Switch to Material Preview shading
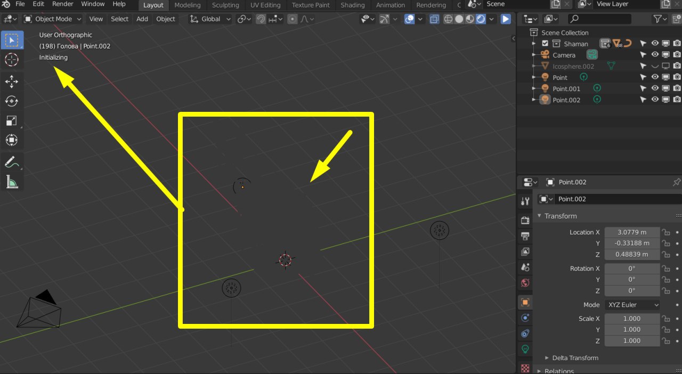The image size is (682, 374). pos(470,19)
